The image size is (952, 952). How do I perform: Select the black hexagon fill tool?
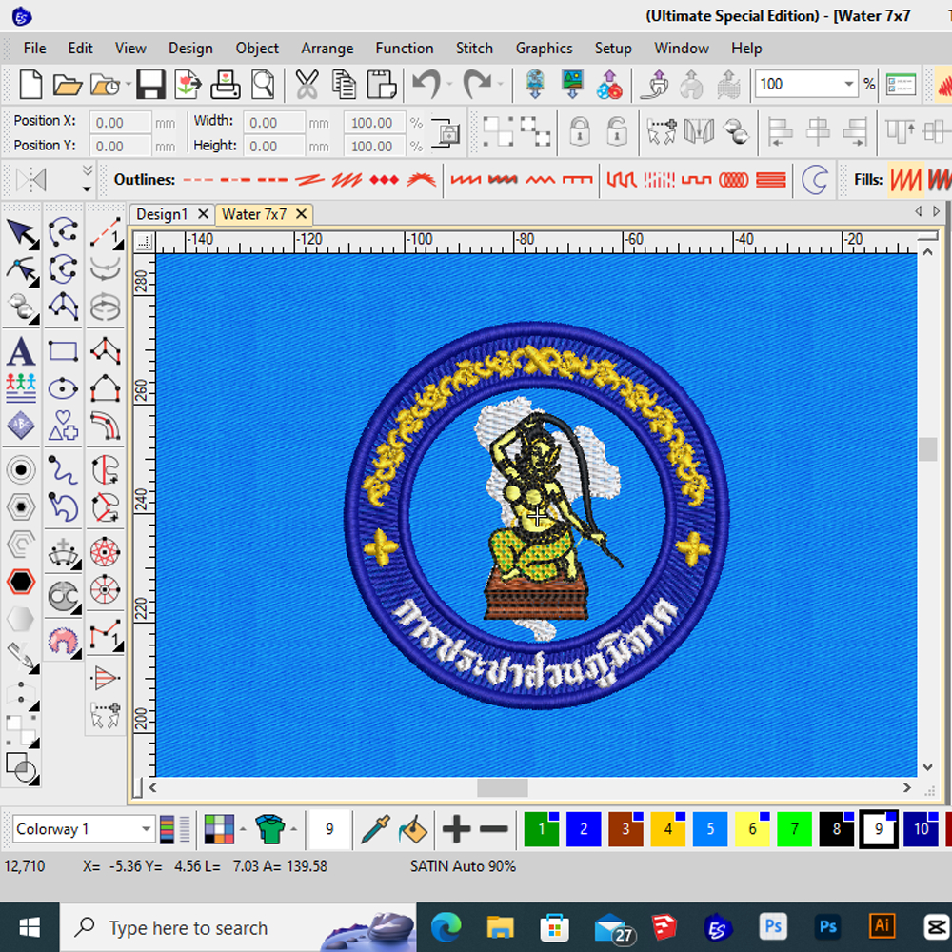(21, 582)
